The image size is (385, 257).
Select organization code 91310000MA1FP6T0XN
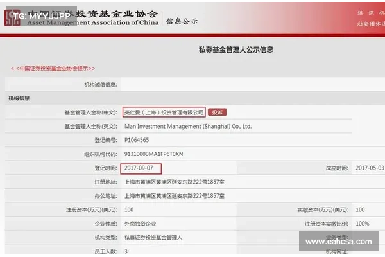[x=153, y=154]
